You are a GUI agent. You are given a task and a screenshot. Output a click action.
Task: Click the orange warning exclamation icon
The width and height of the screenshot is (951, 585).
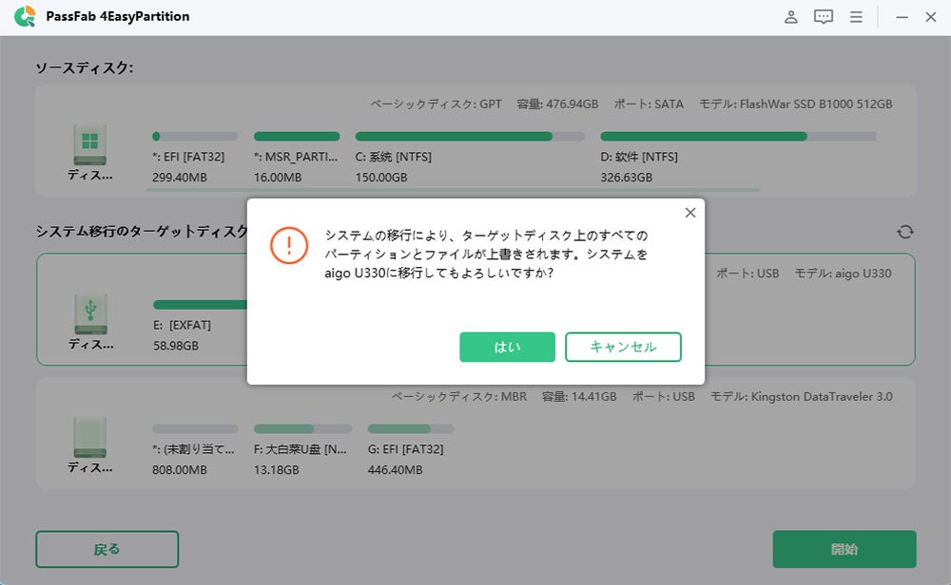[x=289, y=245]
